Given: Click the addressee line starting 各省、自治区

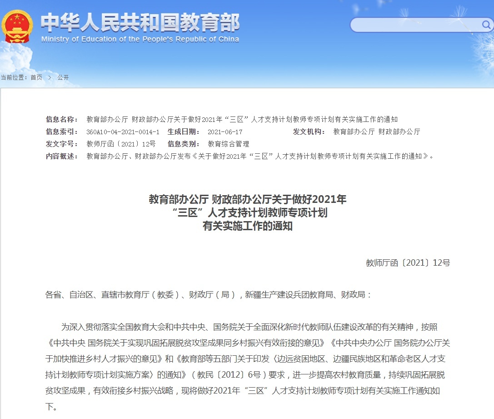Looking at the screenshot, I should (x=208, y=295).
